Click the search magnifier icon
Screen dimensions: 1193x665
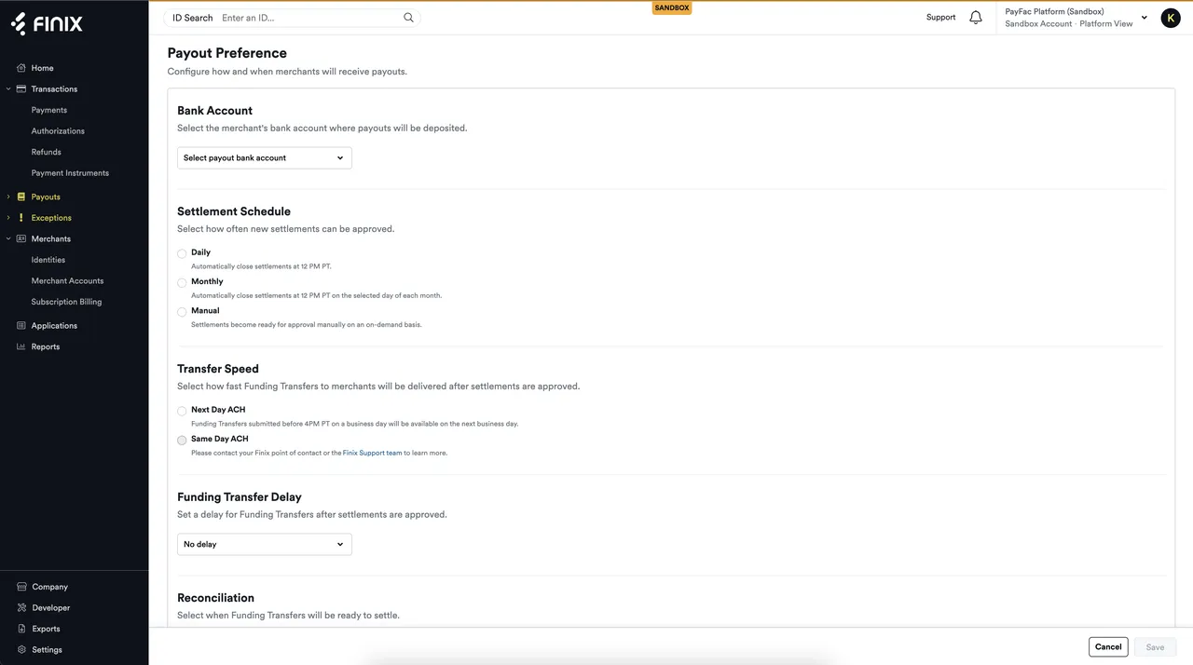click(408, 18)
